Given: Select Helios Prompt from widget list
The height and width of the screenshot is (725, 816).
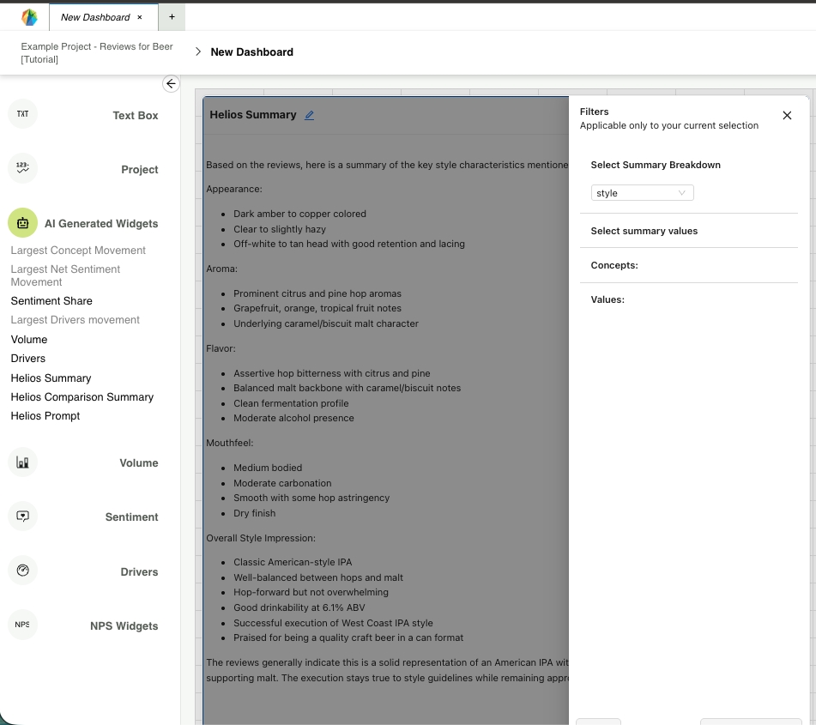Looking at the screenshot, I should point(45,416).
